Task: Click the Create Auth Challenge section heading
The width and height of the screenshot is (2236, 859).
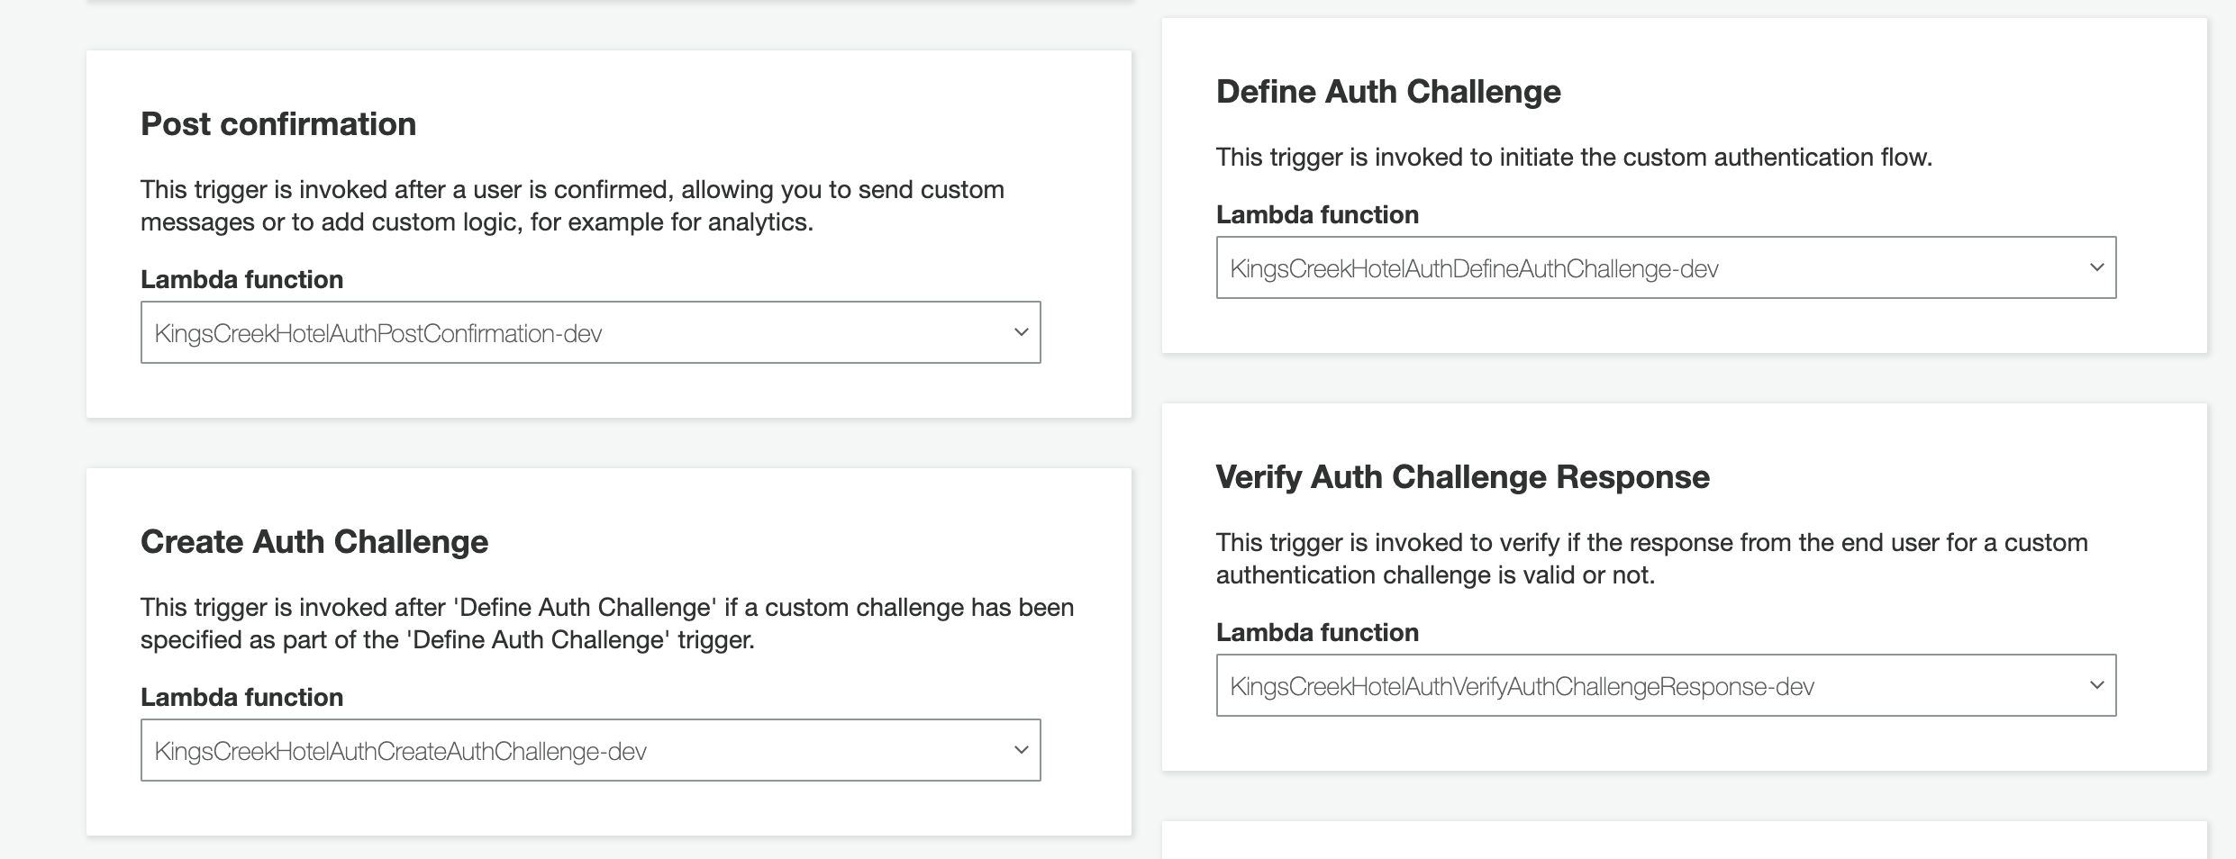Action: [x=314, y=541]
